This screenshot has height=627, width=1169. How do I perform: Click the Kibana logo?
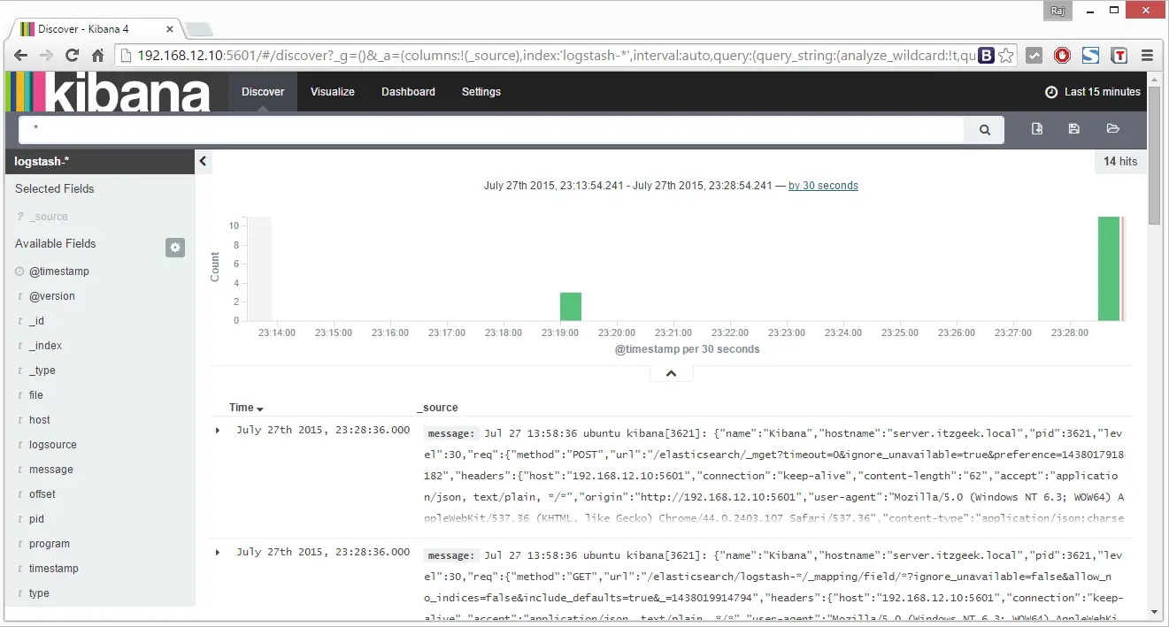coord(108,92)
